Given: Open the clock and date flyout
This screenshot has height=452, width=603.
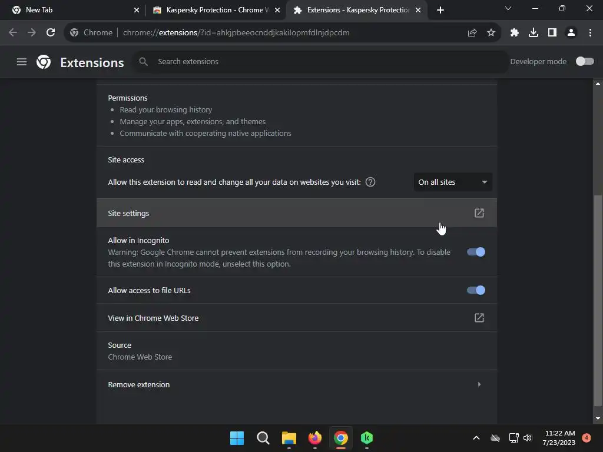Looking at the screenshot, I should coord(559,438).
